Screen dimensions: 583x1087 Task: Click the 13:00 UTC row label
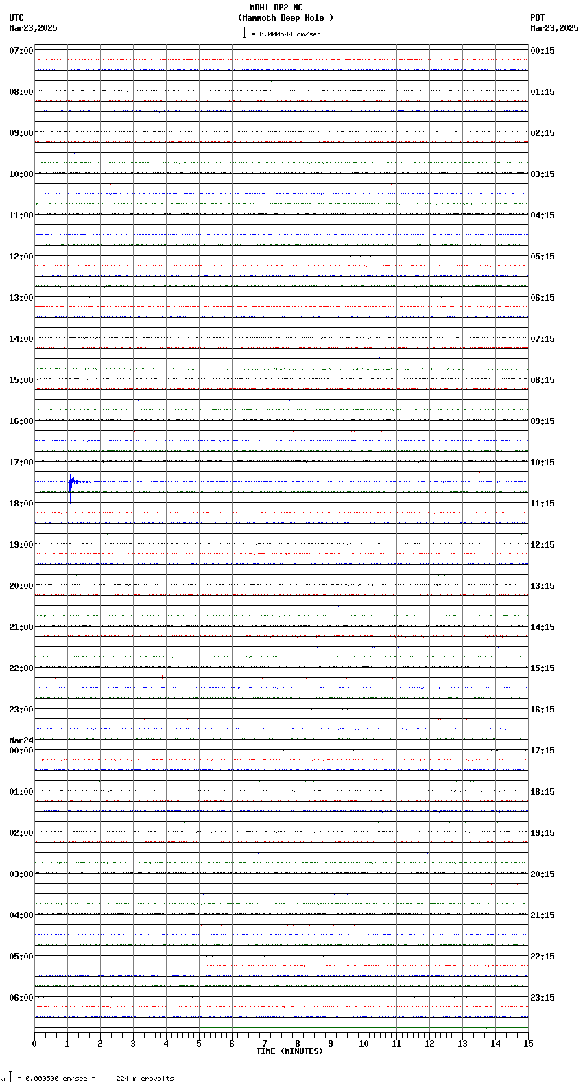(21, 298)
